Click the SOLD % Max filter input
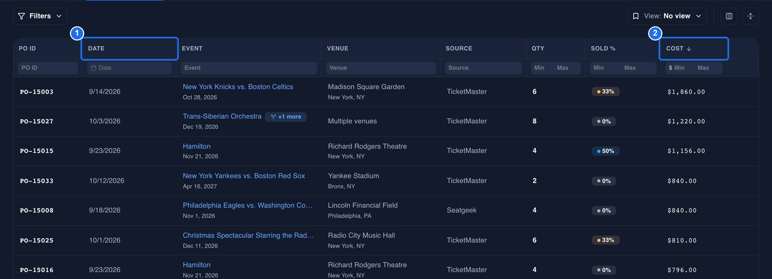Image resolution: width=772 pixels, height=279 pixels. tap(638, 68)
